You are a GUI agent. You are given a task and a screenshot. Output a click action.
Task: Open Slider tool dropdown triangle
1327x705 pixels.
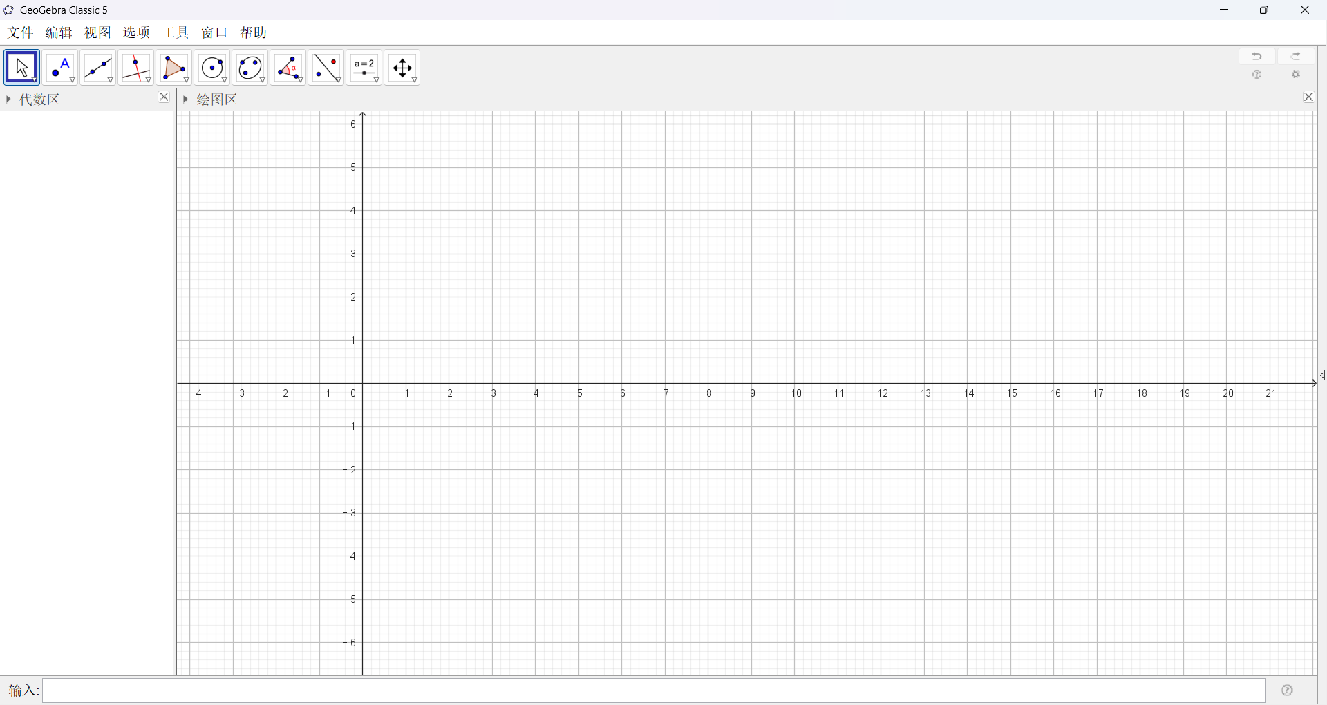[x=377, y=80]
